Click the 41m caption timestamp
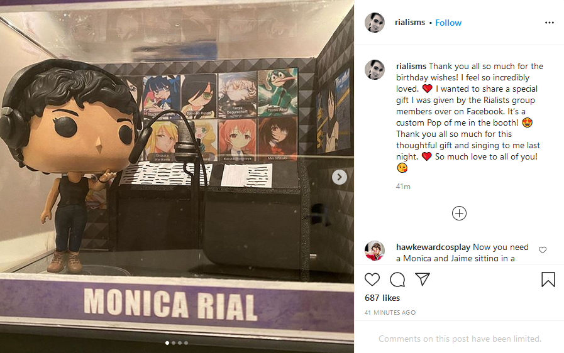Screen dimensions: 564x353 403,186
